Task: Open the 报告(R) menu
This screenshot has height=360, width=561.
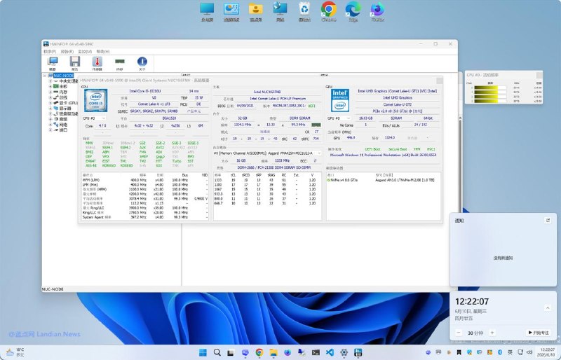Action: (67, 52)
